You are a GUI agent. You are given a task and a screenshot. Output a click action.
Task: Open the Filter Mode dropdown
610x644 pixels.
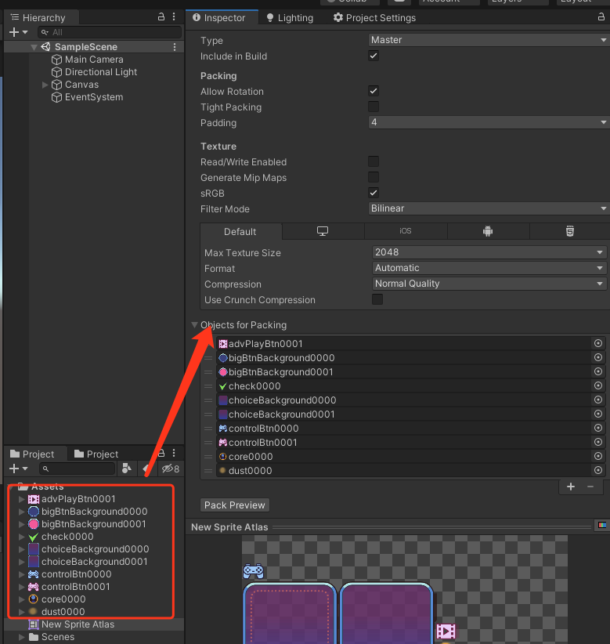tap(489, 208)
